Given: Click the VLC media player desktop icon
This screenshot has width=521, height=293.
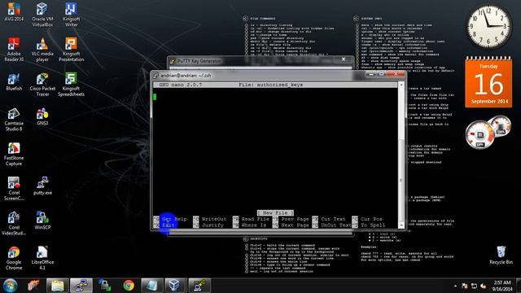Looking at the screenshot, I should (x=42, y=50).
